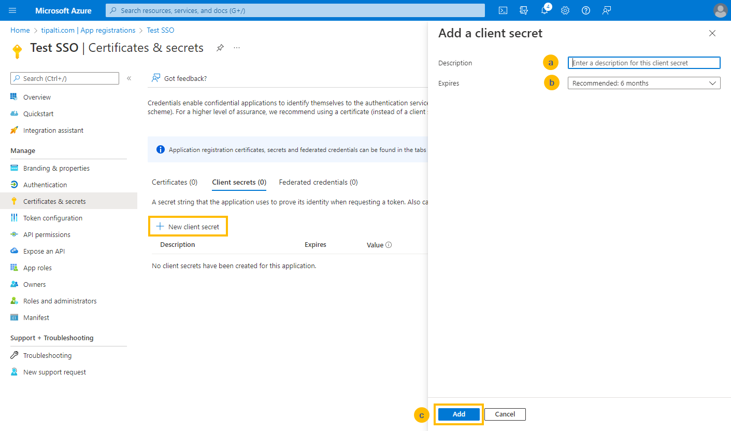The width and height of the screenshot is (731, 431).
Task: Open the more options ellipsis menu
Action: point(237,48)
